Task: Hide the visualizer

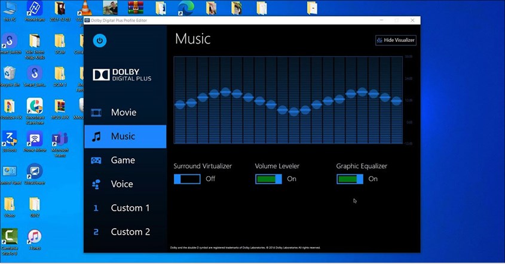Action: [x=396, y=40]
